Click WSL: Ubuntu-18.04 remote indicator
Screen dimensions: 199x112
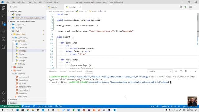(10, 106)
